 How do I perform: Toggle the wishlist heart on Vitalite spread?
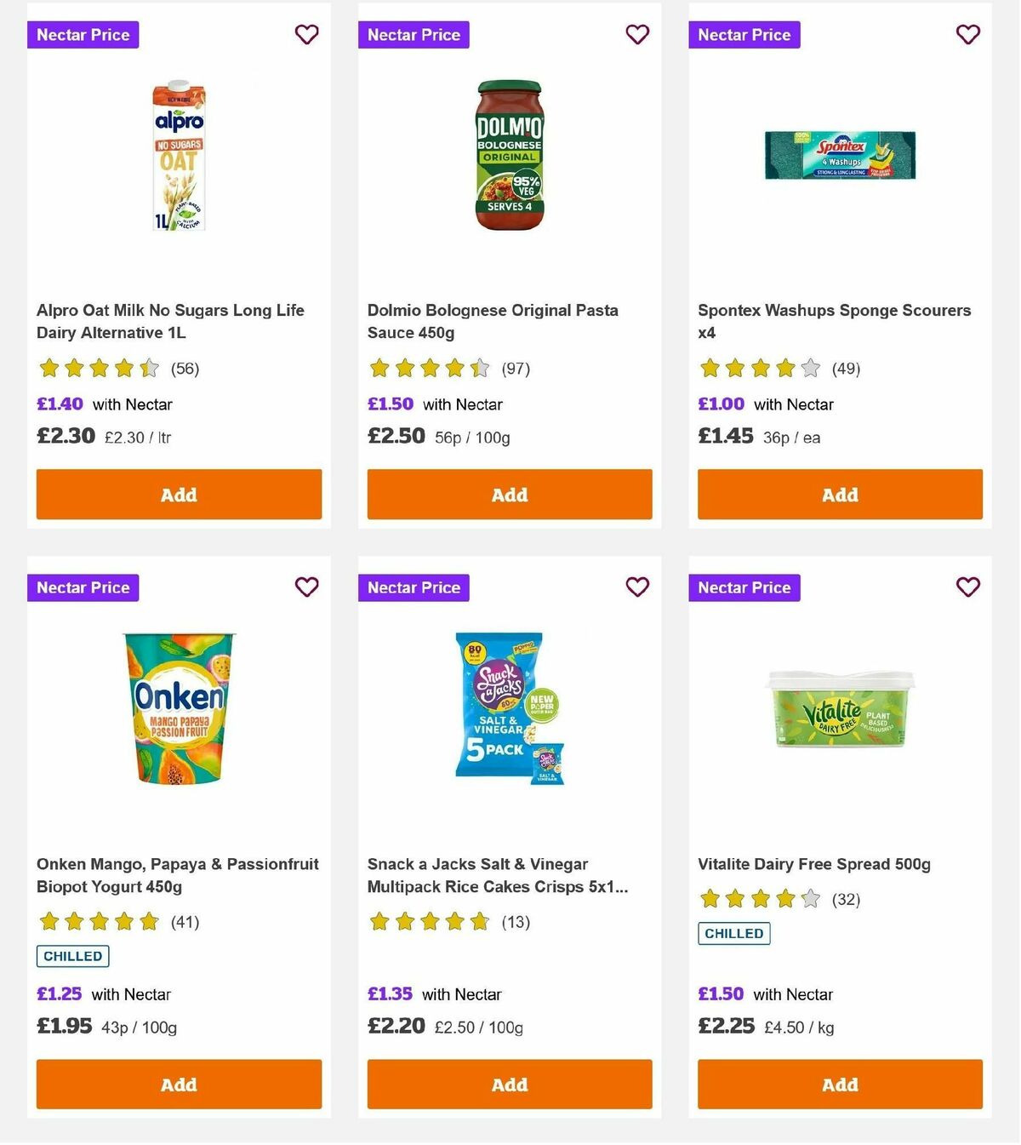point(967,587)
